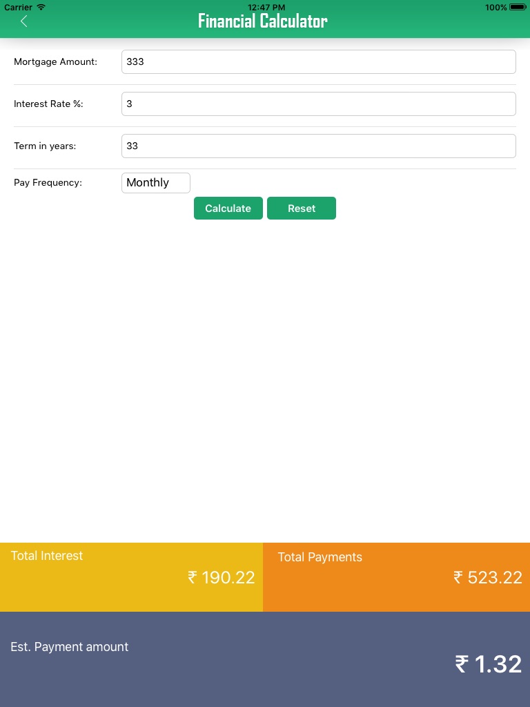Tap the Mortgage Amount label

click(56, 61)
